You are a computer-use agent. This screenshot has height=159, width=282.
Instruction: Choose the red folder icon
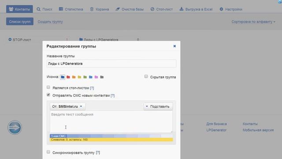68,77
